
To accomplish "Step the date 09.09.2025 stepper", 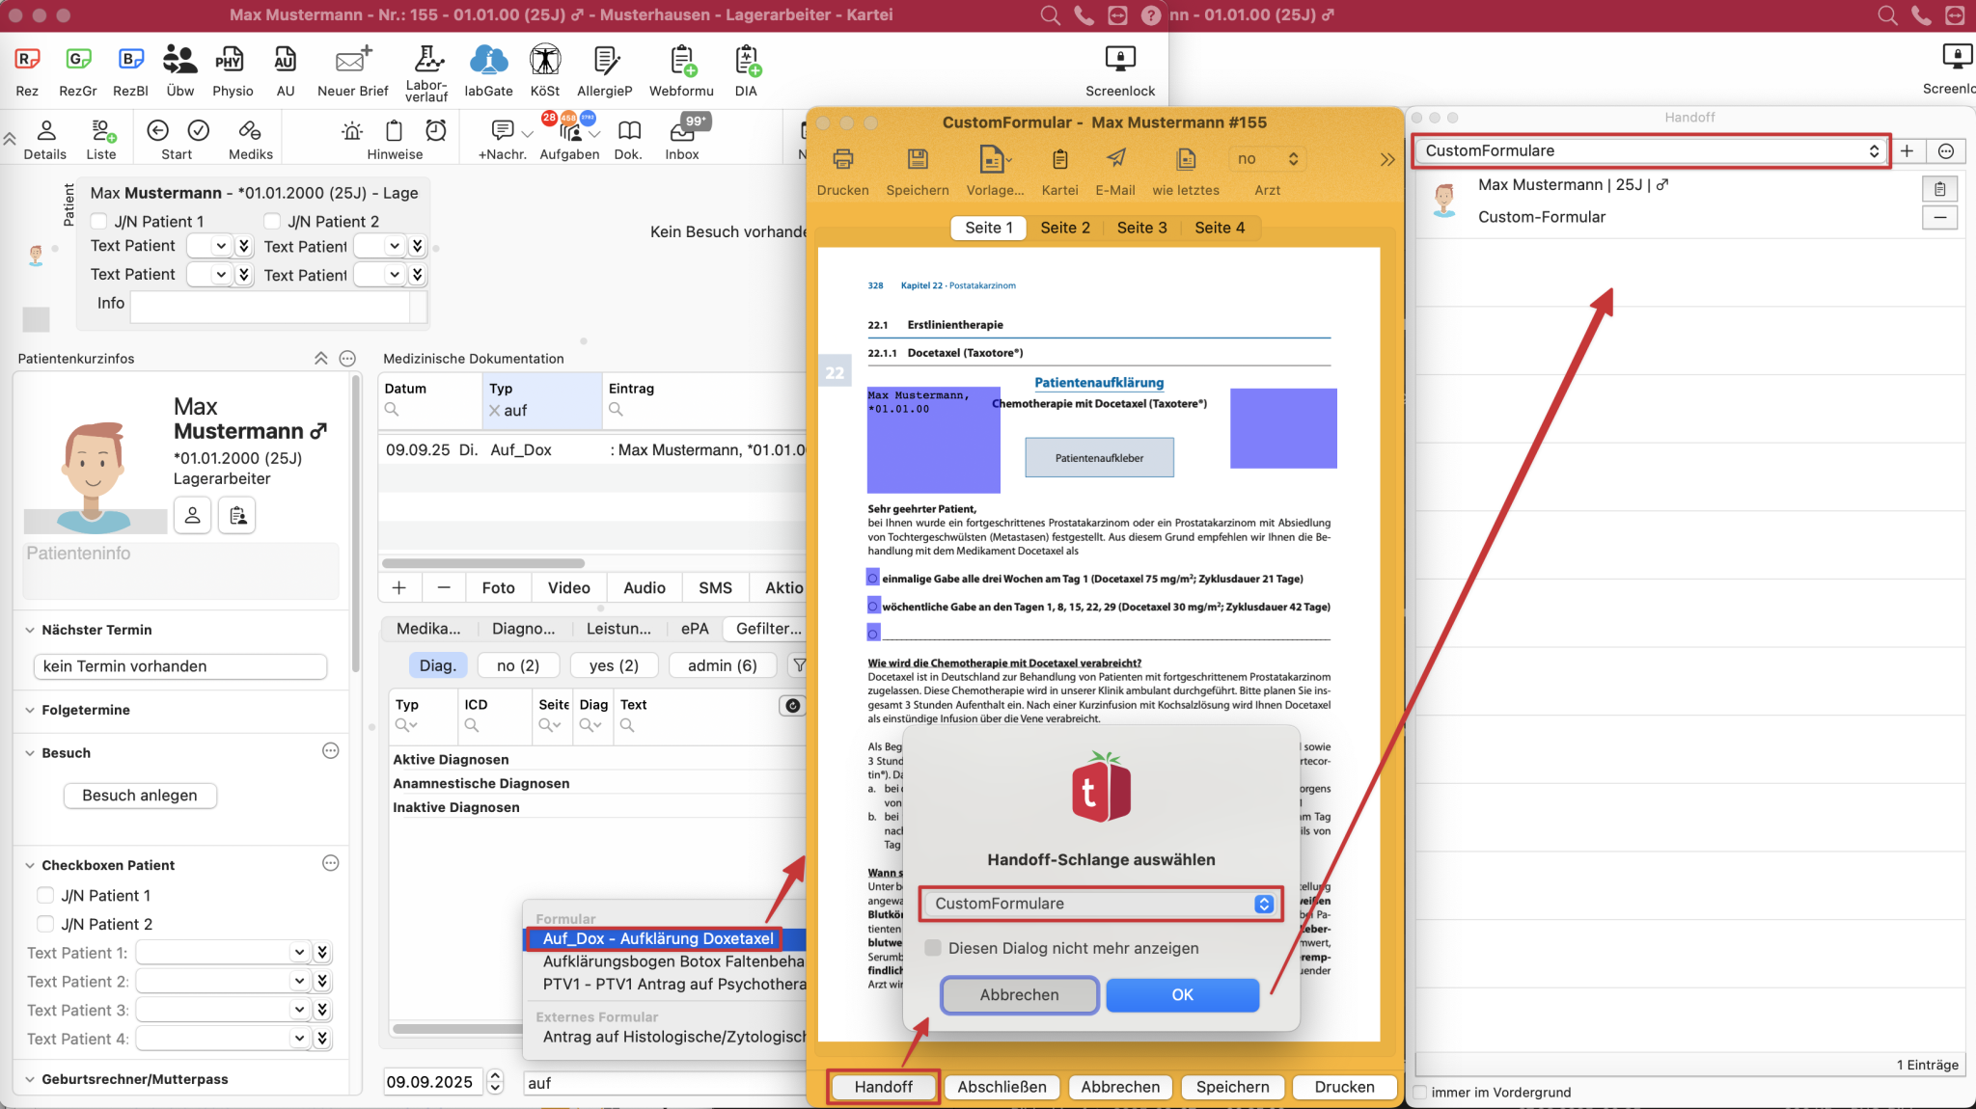I will click(495, 1082).
